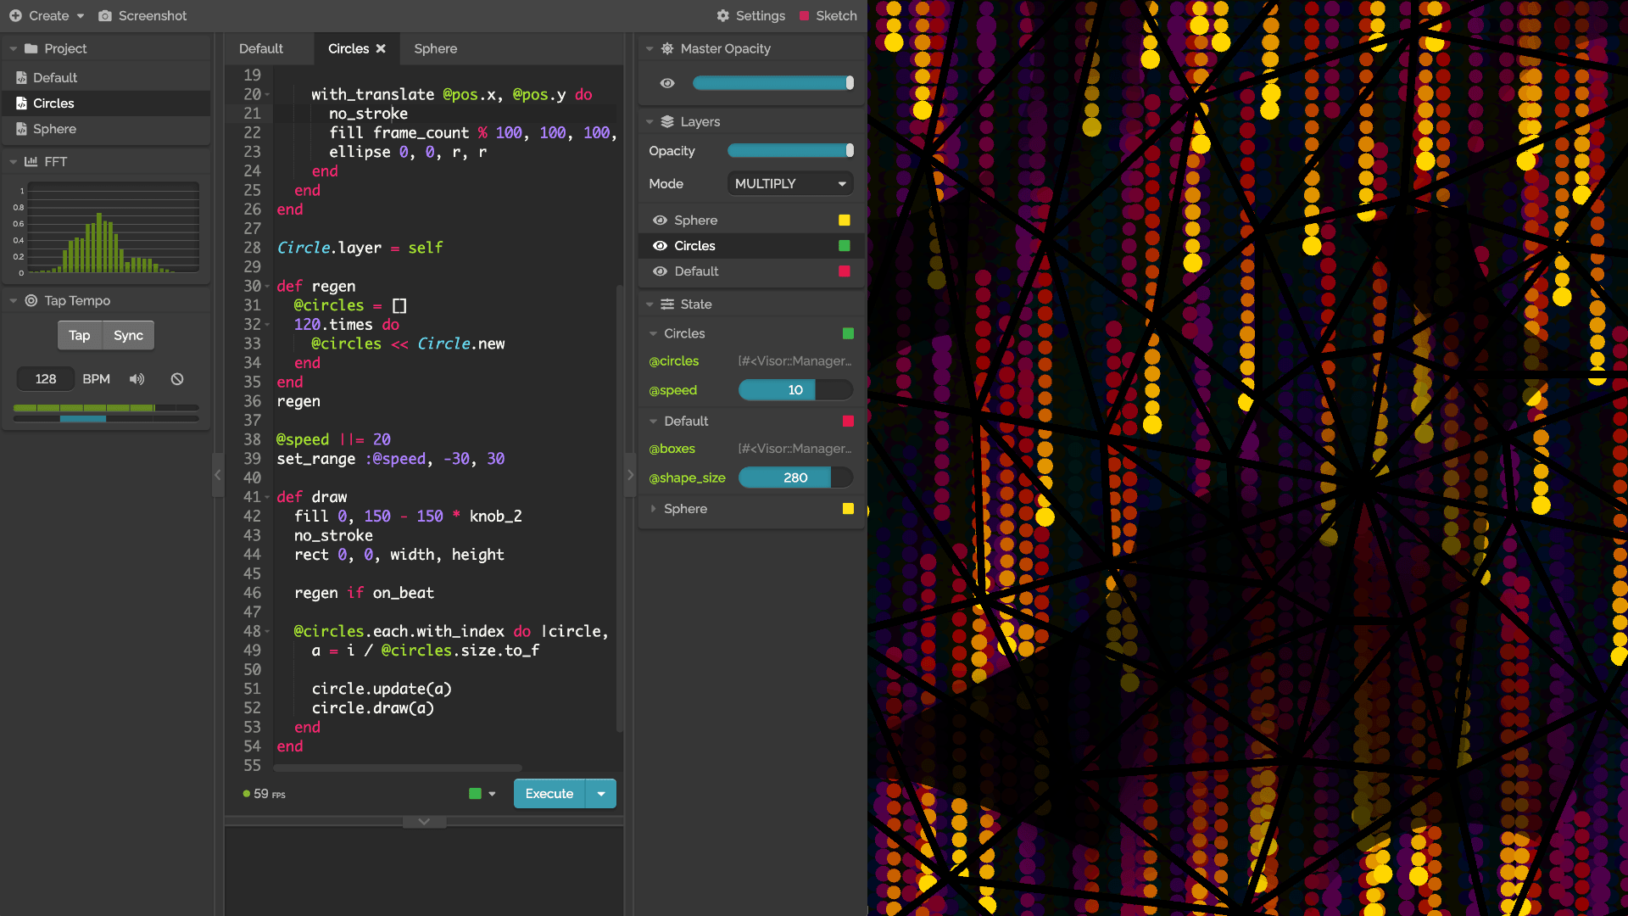
Task: Adjust the @shape_size slider
Action: pyautogui.click(x=794, y=478)
